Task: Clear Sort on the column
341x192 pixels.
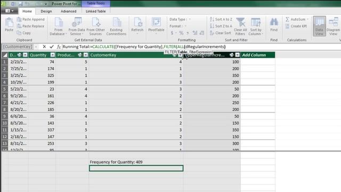Action: pyautogui.click(x=220, y=33)
